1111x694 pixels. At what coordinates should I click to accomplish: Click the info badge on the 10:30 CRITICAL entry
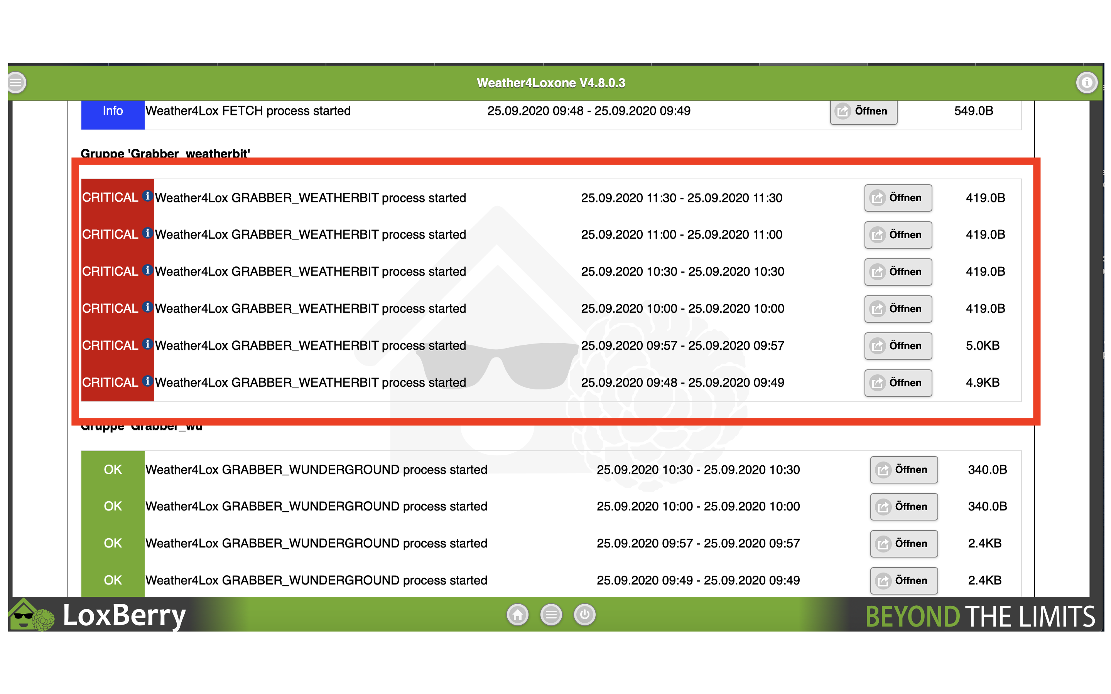pos(147,270)
